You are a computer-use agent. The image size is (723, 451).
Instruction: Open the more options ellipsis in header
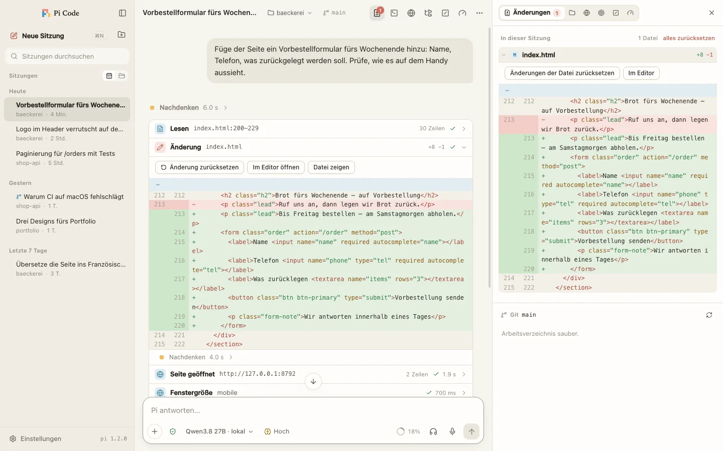(479, 13)
